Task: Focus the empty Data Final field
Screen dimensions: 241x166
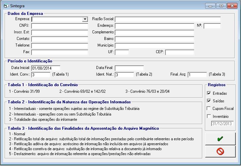Action: (x=129, y=68)
